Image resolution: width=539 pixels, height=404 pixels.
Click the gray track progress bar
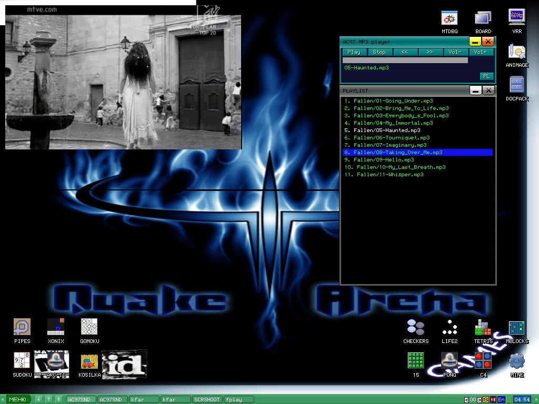(x=405, y=60)
